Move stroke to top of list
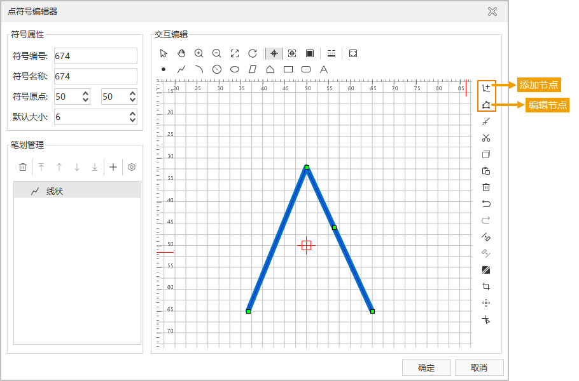 pos(41,167)
